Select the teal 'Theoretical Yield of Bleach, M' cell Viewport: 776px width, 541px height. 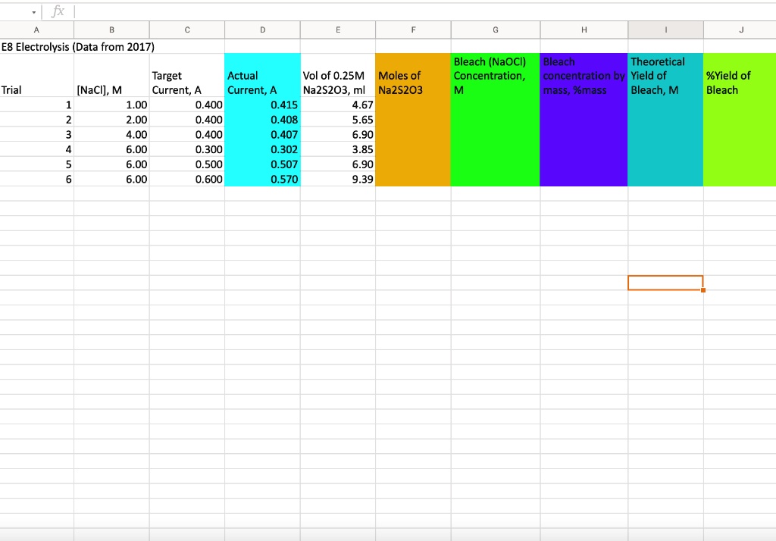(665, 76)
